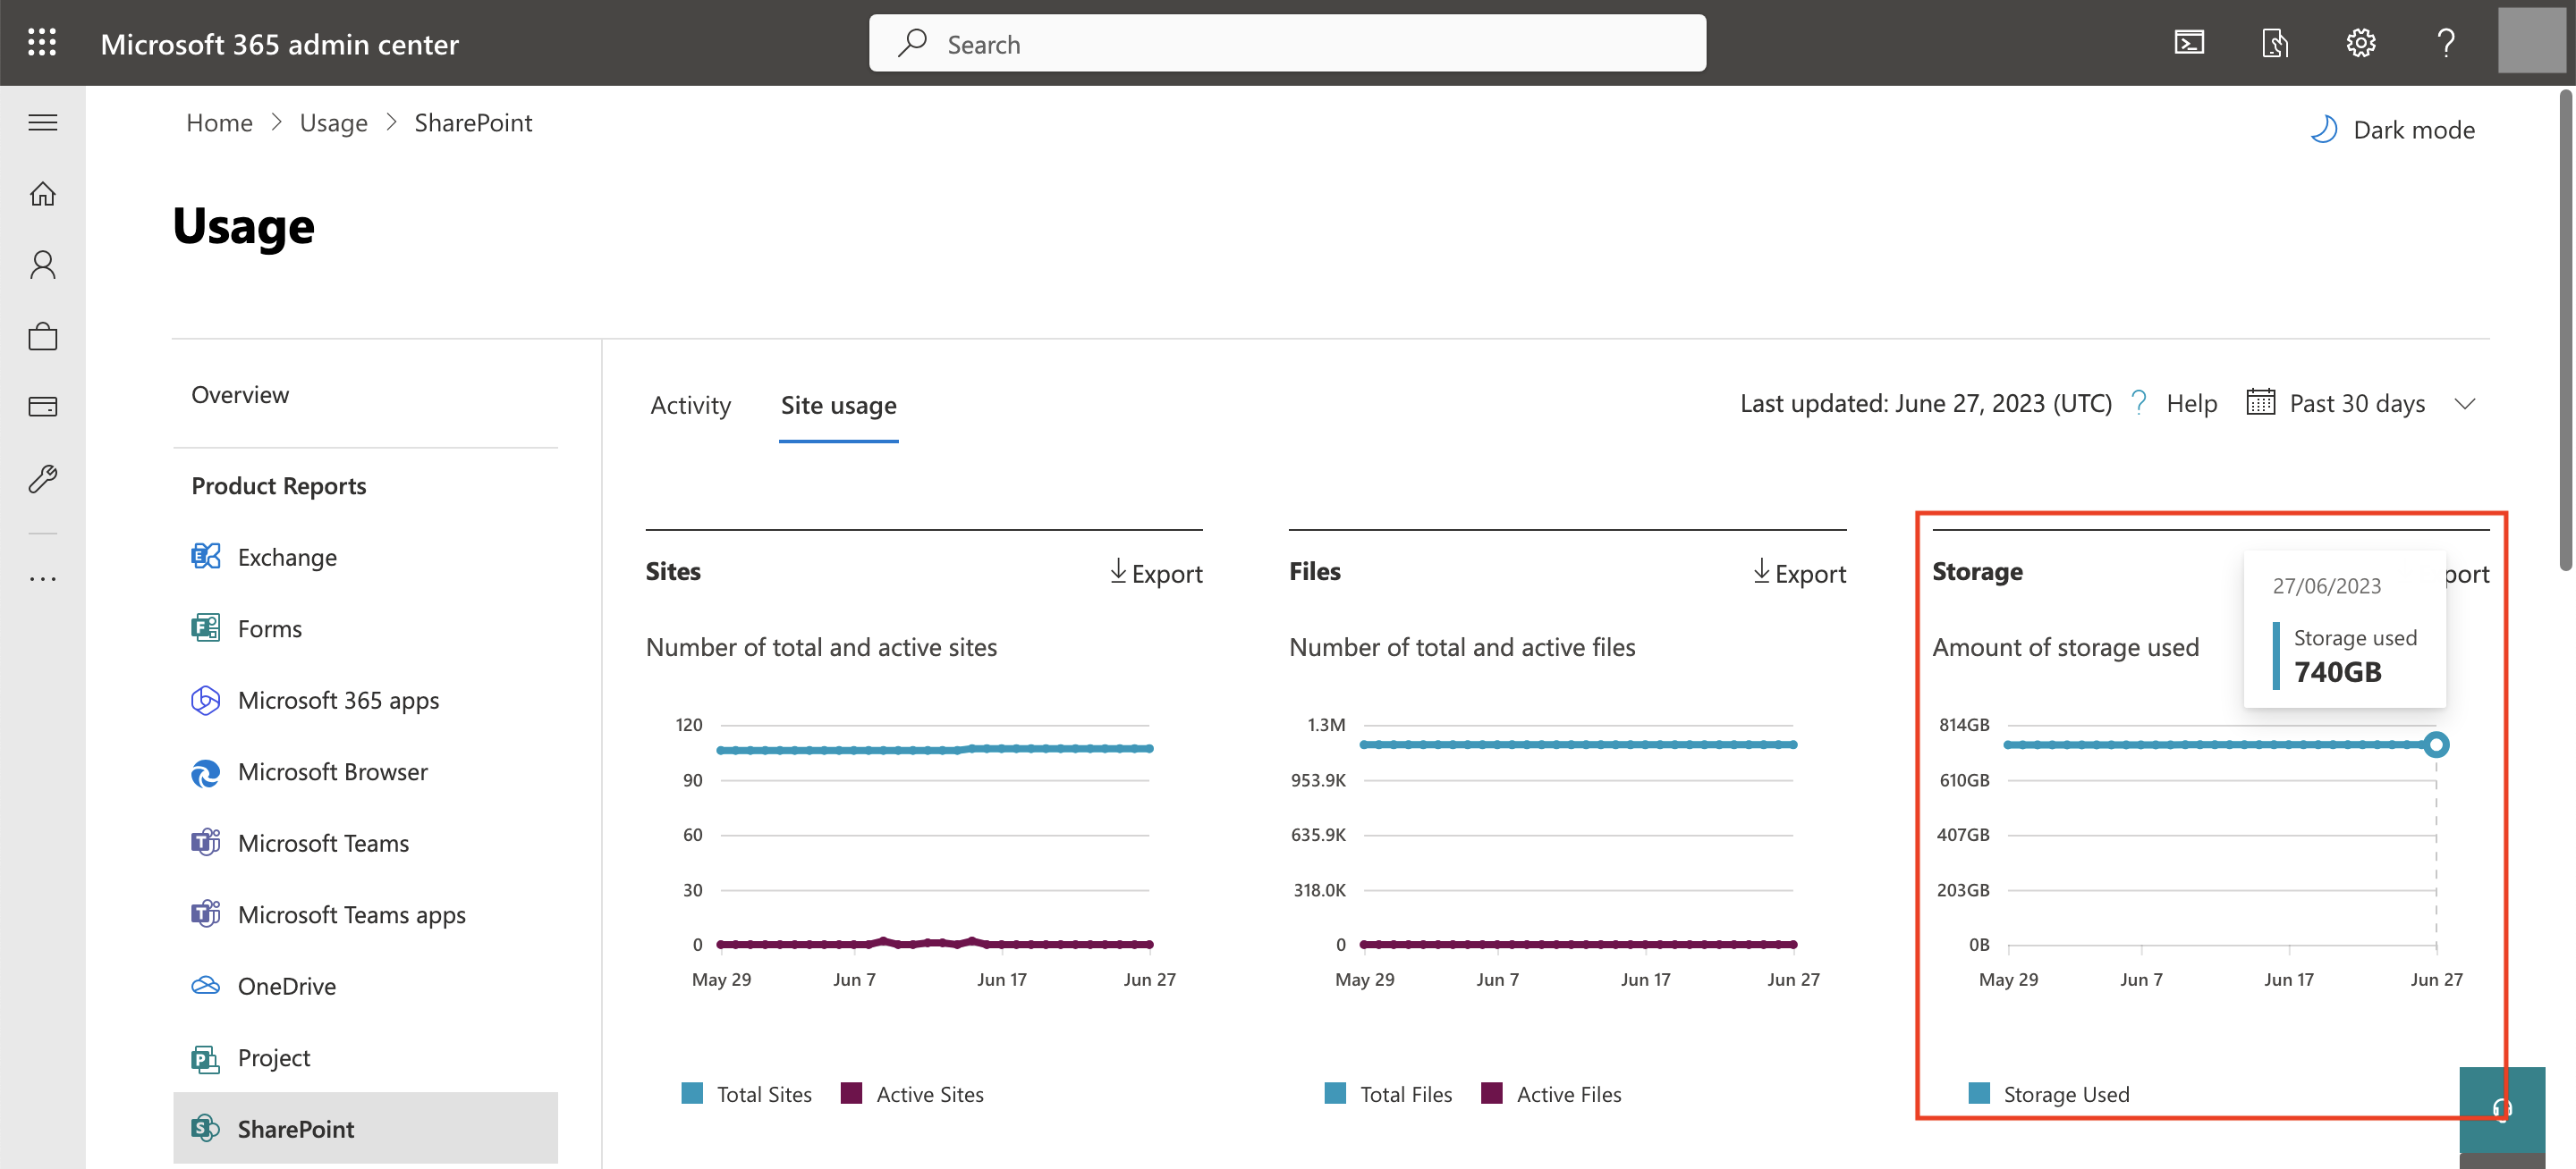Toggle Dark mode
This screenshot has width=2576, height=1169.
click(x=2392, y=130)
